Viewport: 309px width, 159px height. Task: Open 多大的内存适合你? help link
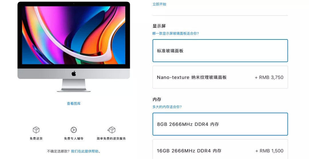point(167,107)
